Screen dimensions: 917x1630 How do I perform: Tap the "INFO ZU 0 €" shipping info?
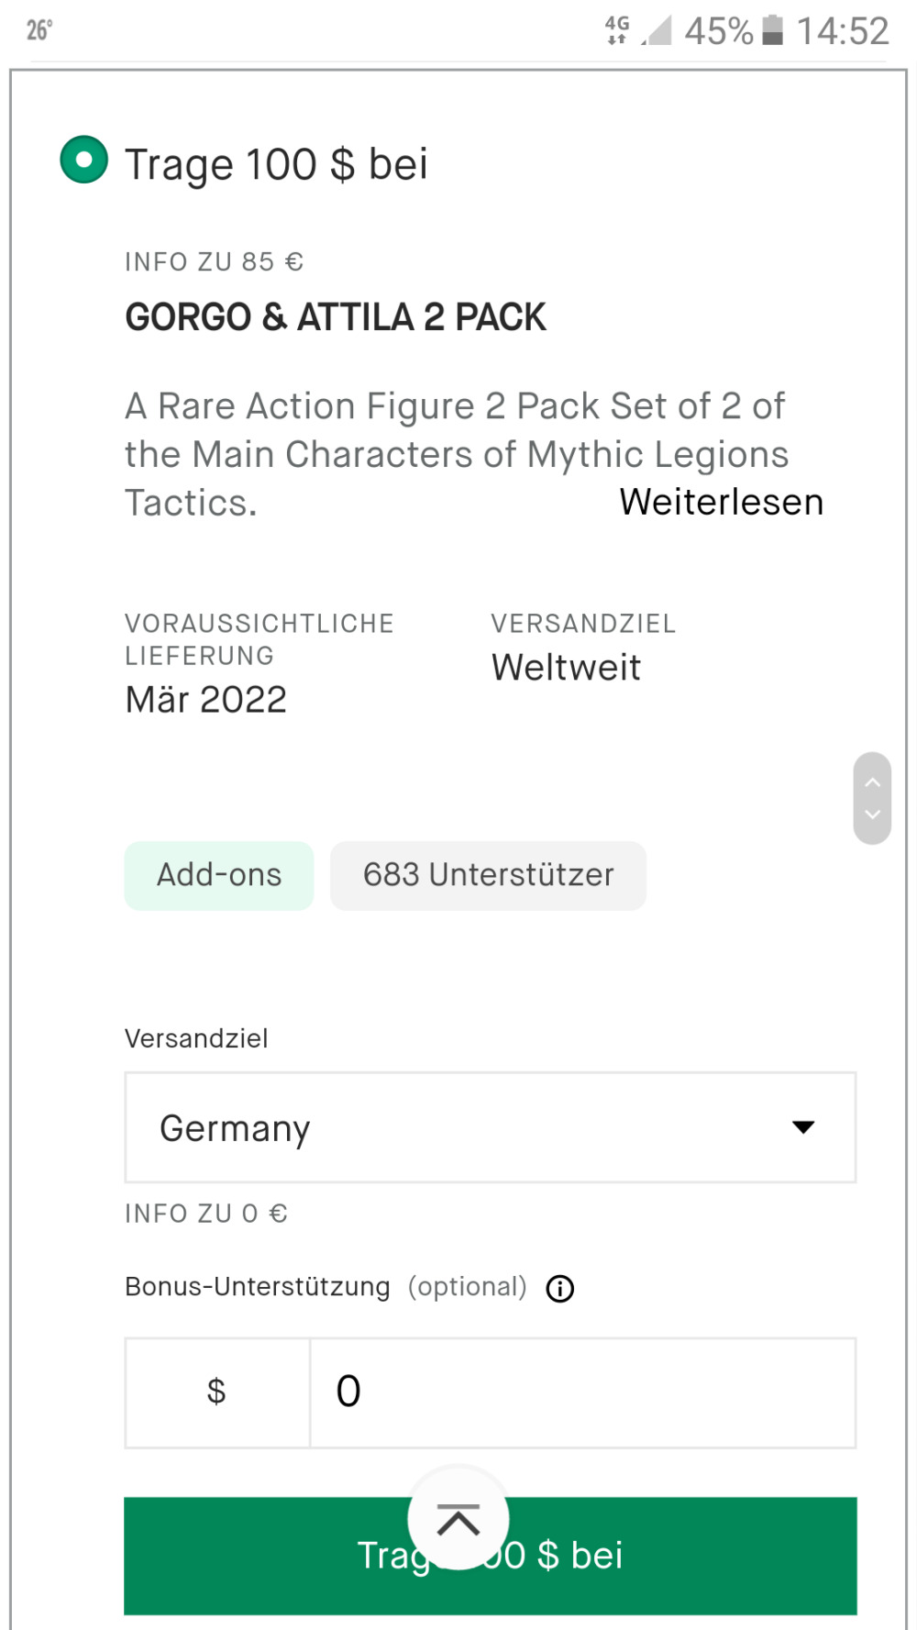click(x=206, y=1214)
